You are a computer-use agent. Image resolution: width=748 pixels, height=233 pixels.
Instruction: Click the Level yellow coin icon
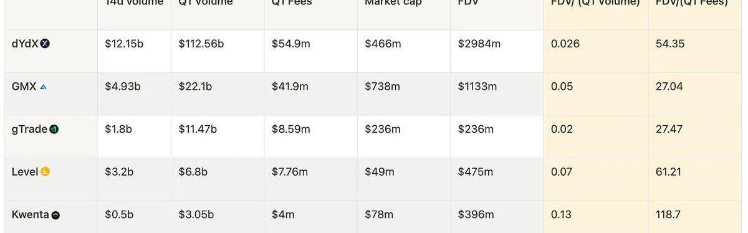pyautogui.click(x=45, y=172)
